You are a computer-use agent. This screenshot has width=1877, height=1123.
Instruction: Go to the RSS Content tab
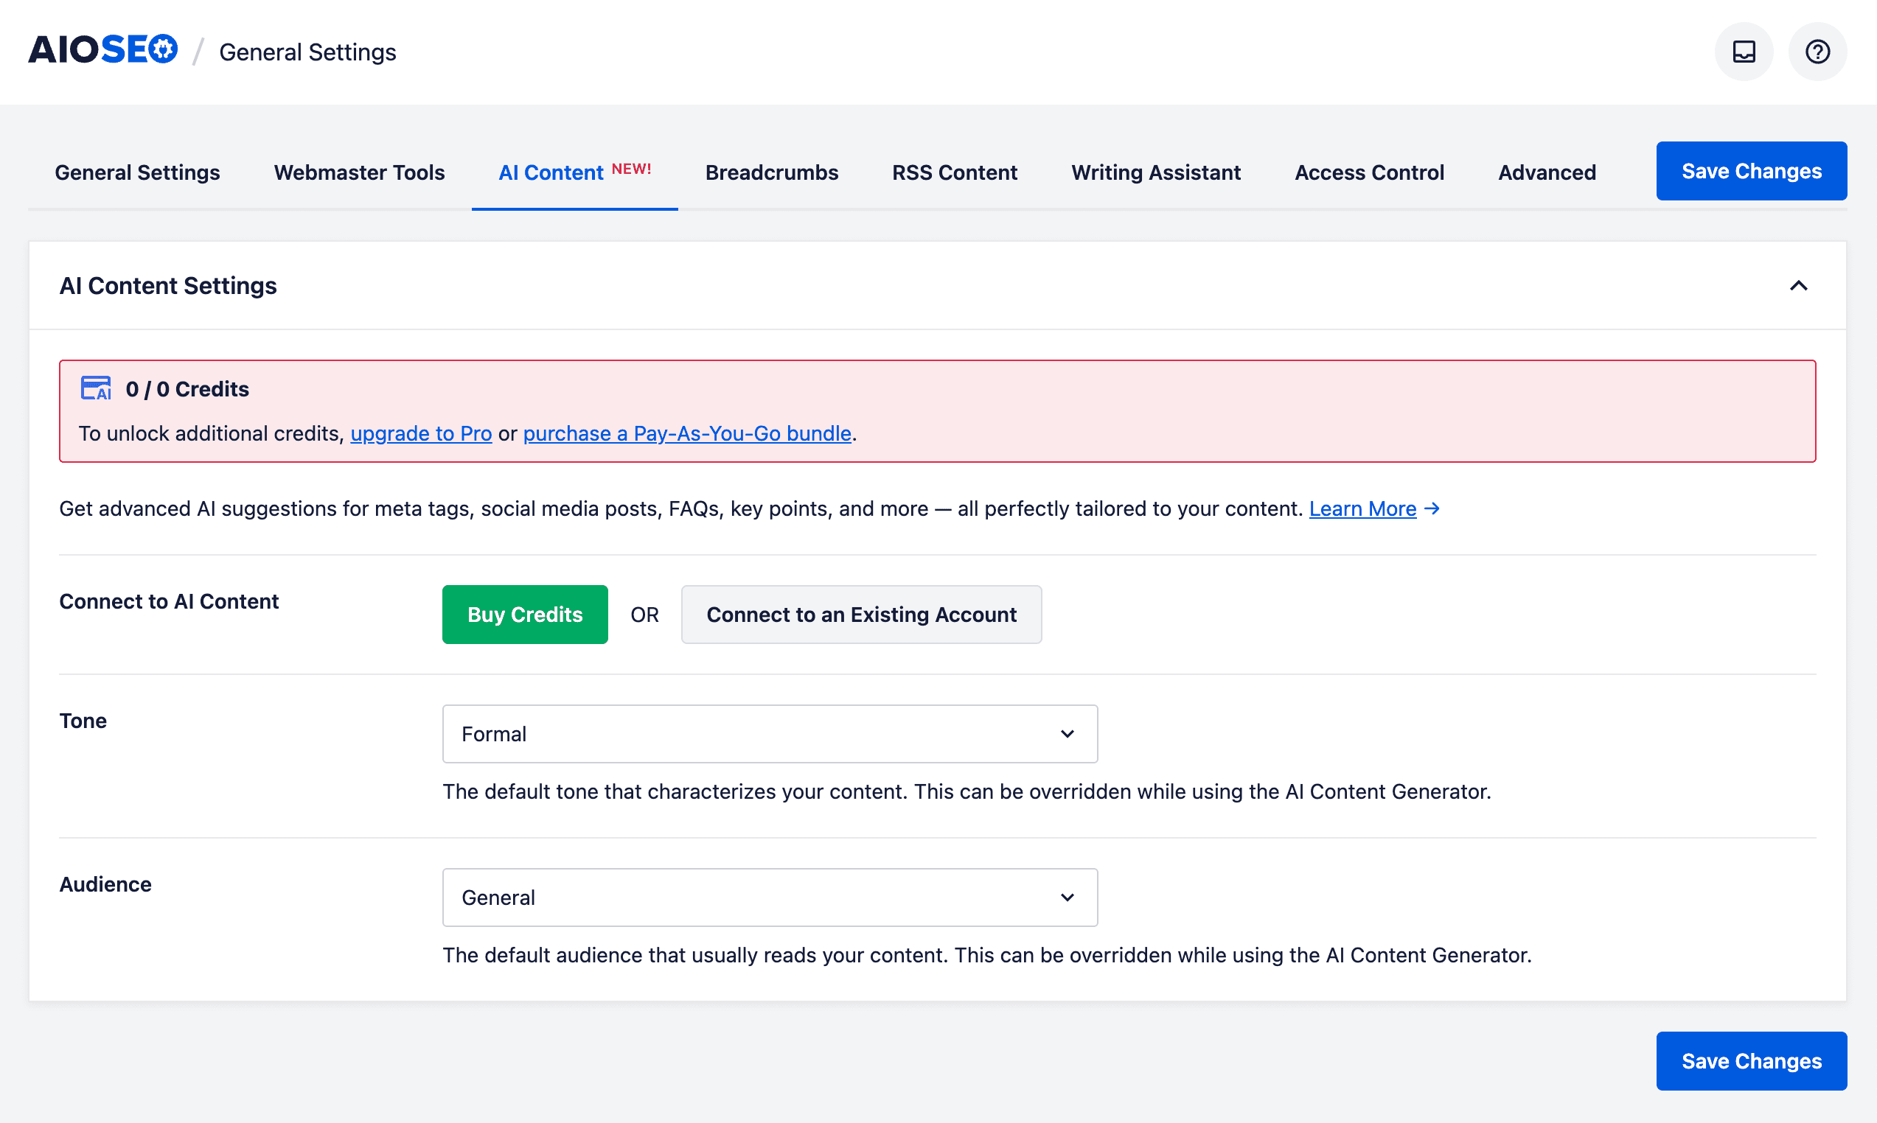click(x=955, y=172)
